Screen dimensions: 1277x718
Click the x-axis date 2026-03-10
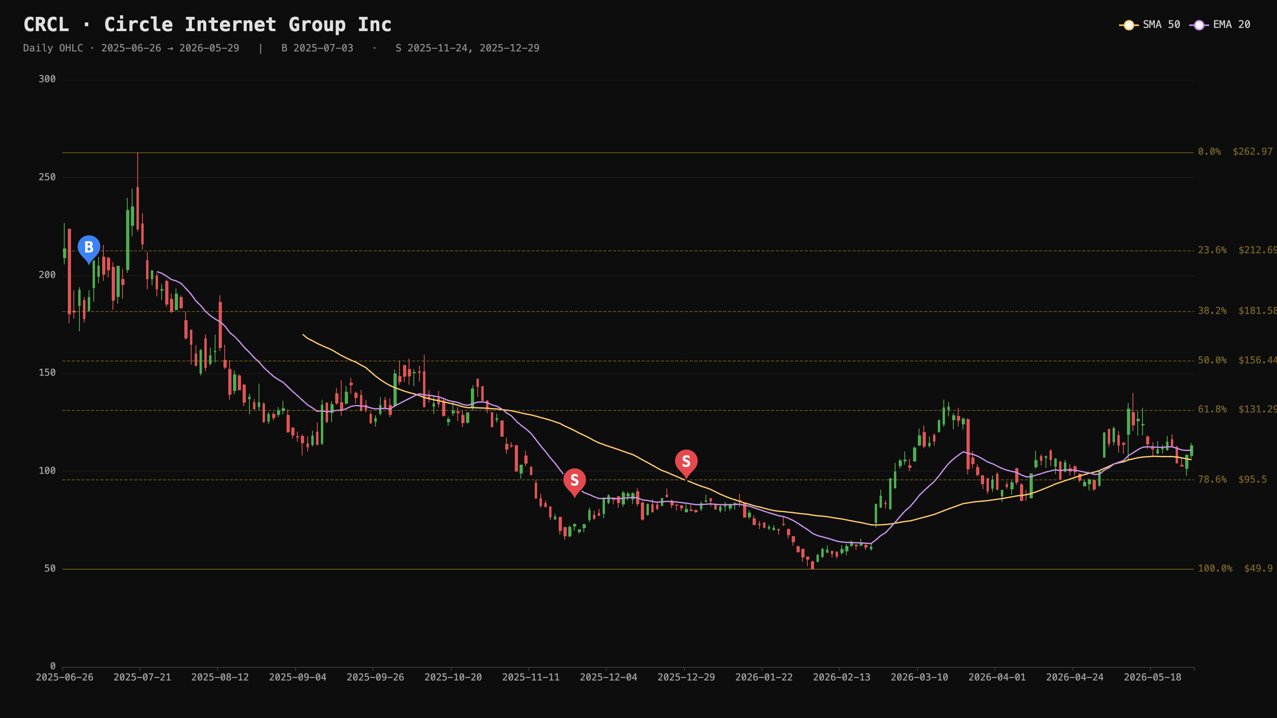[919, 677]
